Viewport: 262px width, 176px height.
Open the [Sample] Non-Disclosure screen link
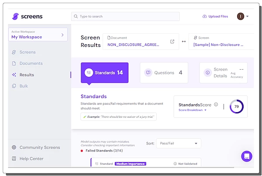(218, 45)
